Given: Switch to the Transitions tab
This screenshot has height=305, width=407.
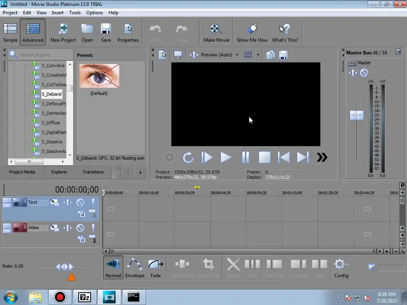Looking at the screenshot, I should [x=93, y=172].
